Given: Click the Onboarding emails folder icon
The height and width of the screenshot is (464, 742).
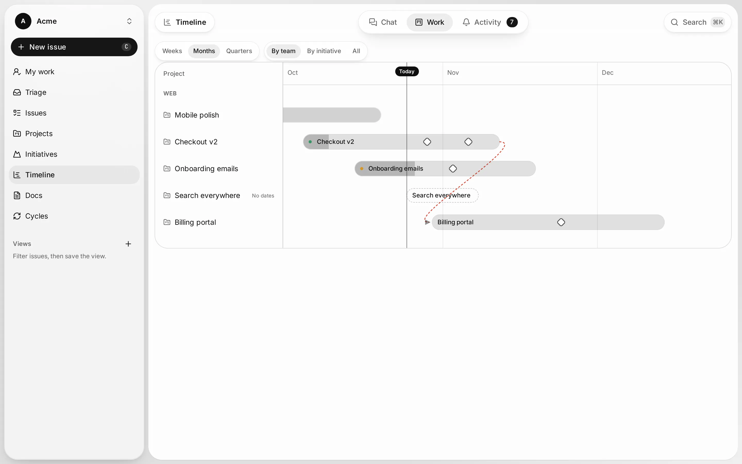Looking at the screenshot, I should (x=167, y=169).
